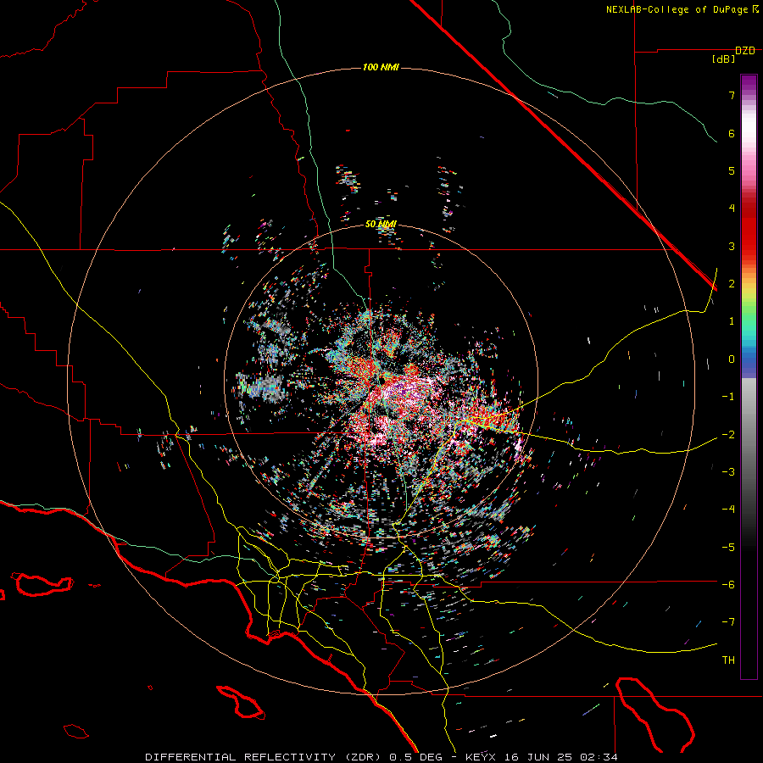763x763 pixels.
Task: Click the 50 NMI range ring label
Action: [x=381, y=225]
